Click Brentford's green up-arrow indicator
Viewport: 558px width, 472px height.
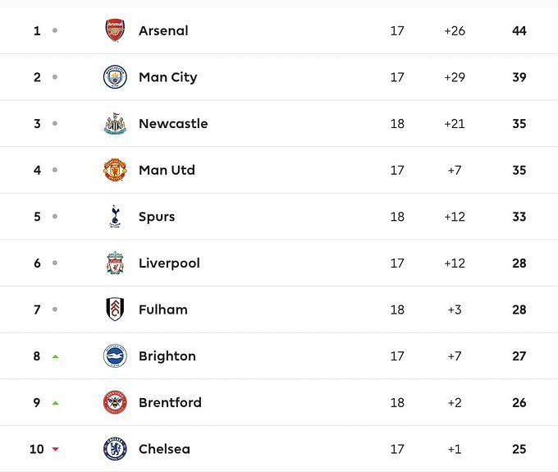point(55,403)
